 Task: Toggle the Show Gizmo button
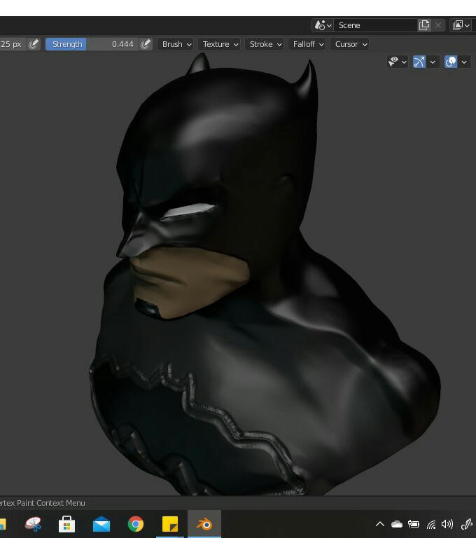(419, 62)
